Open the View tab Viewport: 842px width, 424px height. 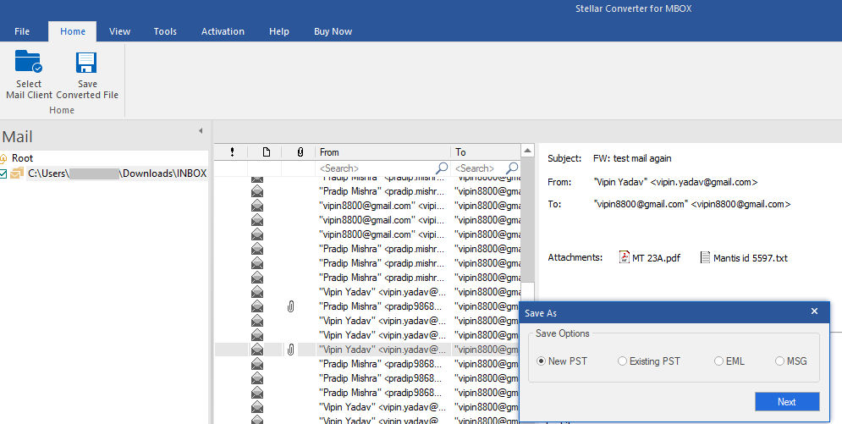click(x=120, y=31)
